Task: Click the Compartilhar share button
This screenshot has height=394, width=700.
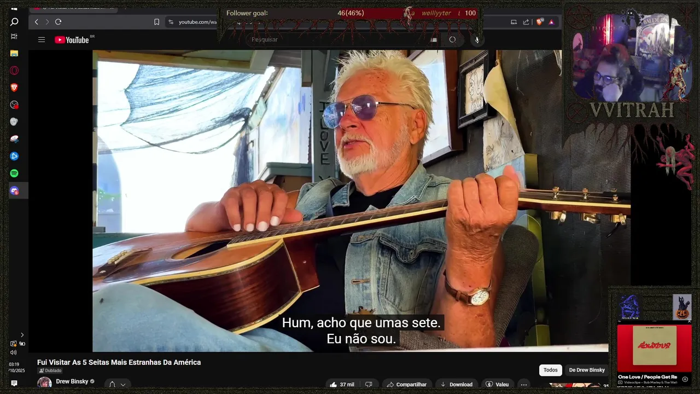Action: tap(406, 385)
